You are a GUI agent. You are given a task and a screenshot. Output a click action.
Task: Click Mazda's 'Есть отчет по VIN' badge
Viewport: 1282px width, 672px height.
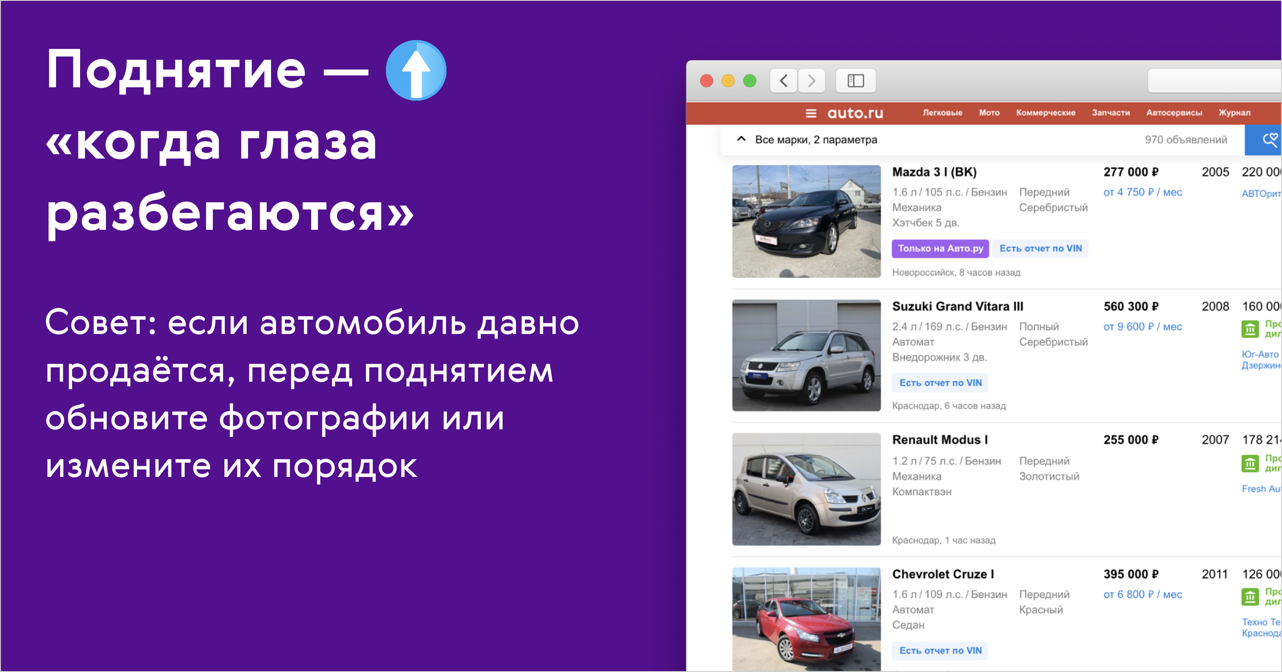click(x=1040, y=248)
